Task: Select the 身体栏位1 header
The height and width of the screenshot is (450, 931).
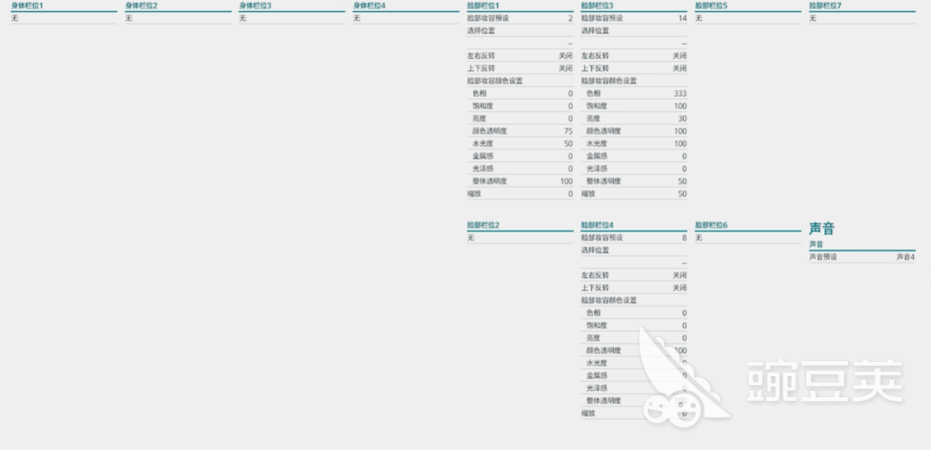Action: pos(27,6)
